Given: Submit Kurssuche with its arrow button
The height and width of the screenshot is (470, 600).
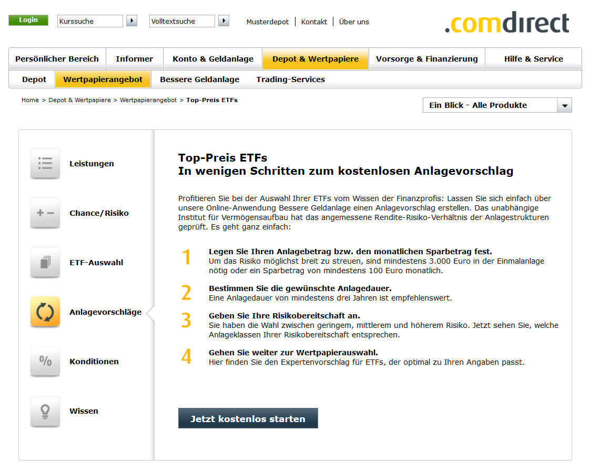Looking at the screenshot, I should [x=131, y=21].
